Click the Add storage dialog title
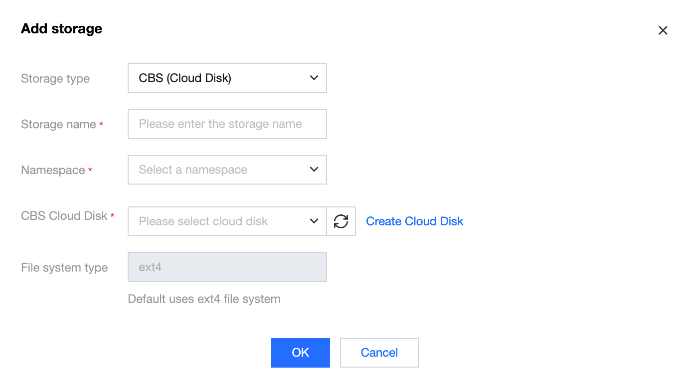Image resolution: width=684 pixels, height=385 pixels. tap(61, 29)
